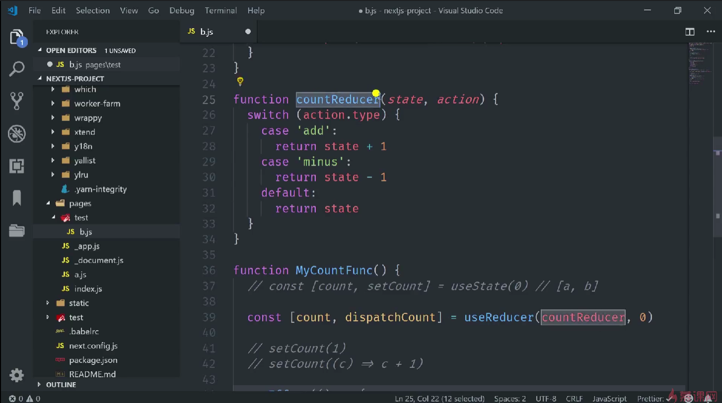Open the Source Control view

pos(16,101)
